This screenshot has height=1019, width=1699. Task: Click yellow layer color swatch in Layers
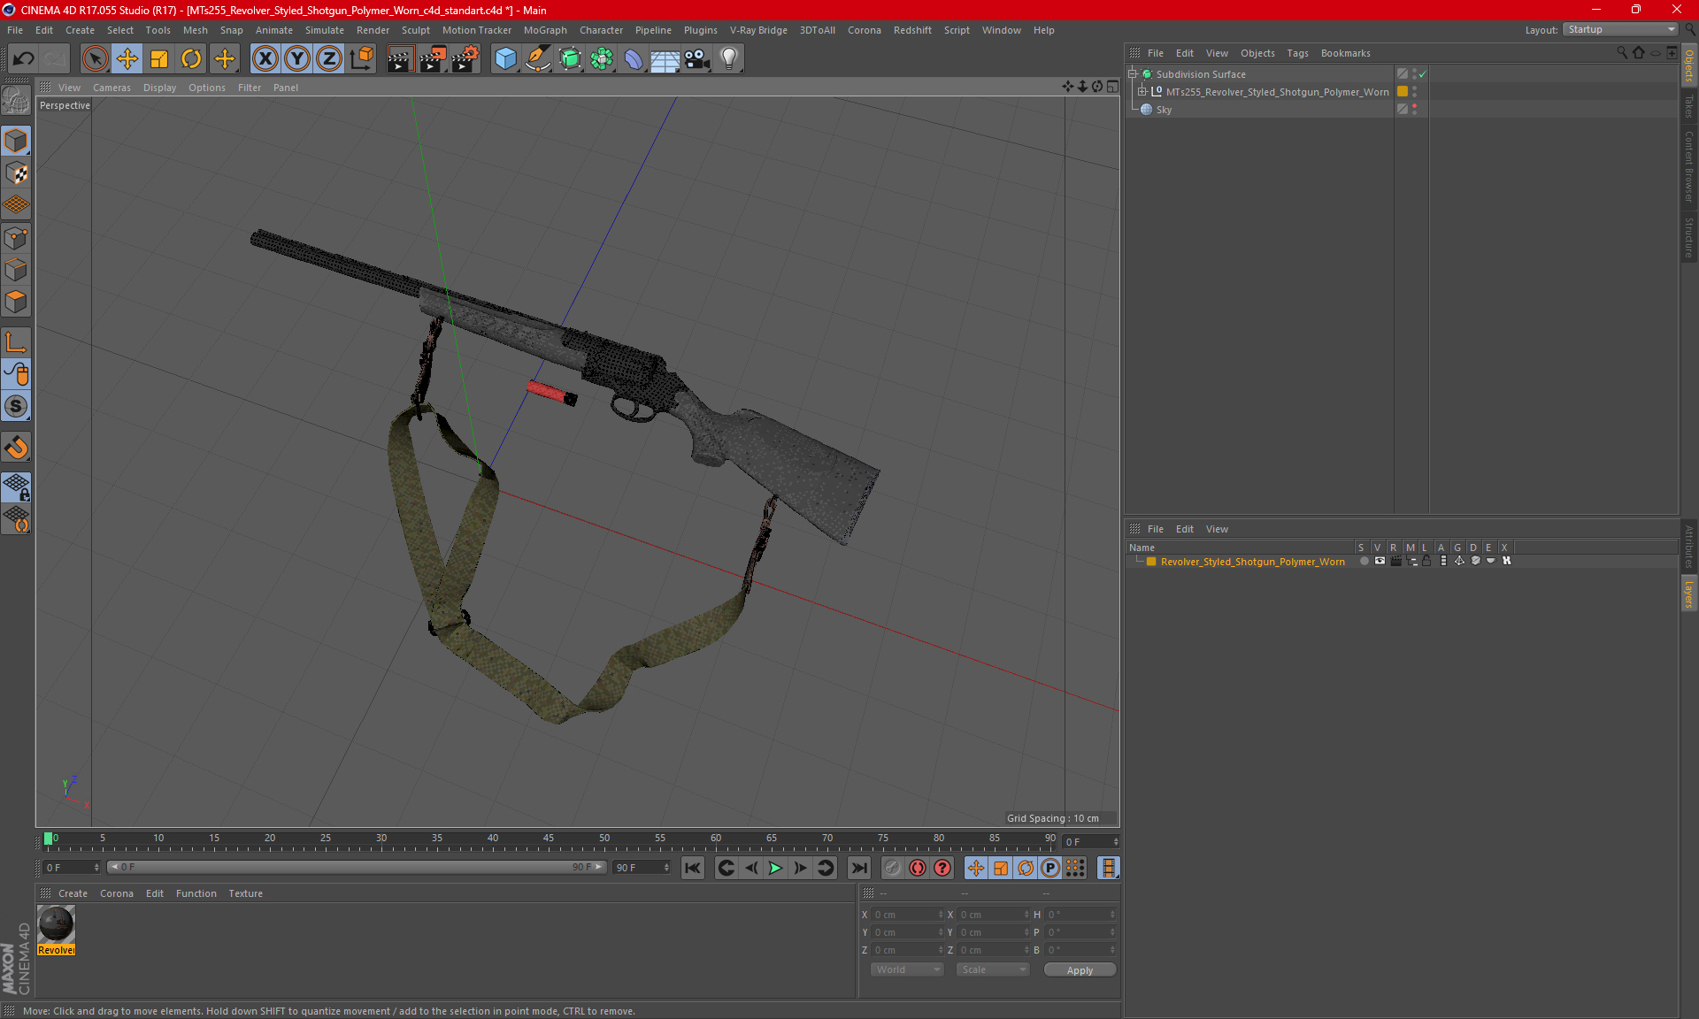1151,562
